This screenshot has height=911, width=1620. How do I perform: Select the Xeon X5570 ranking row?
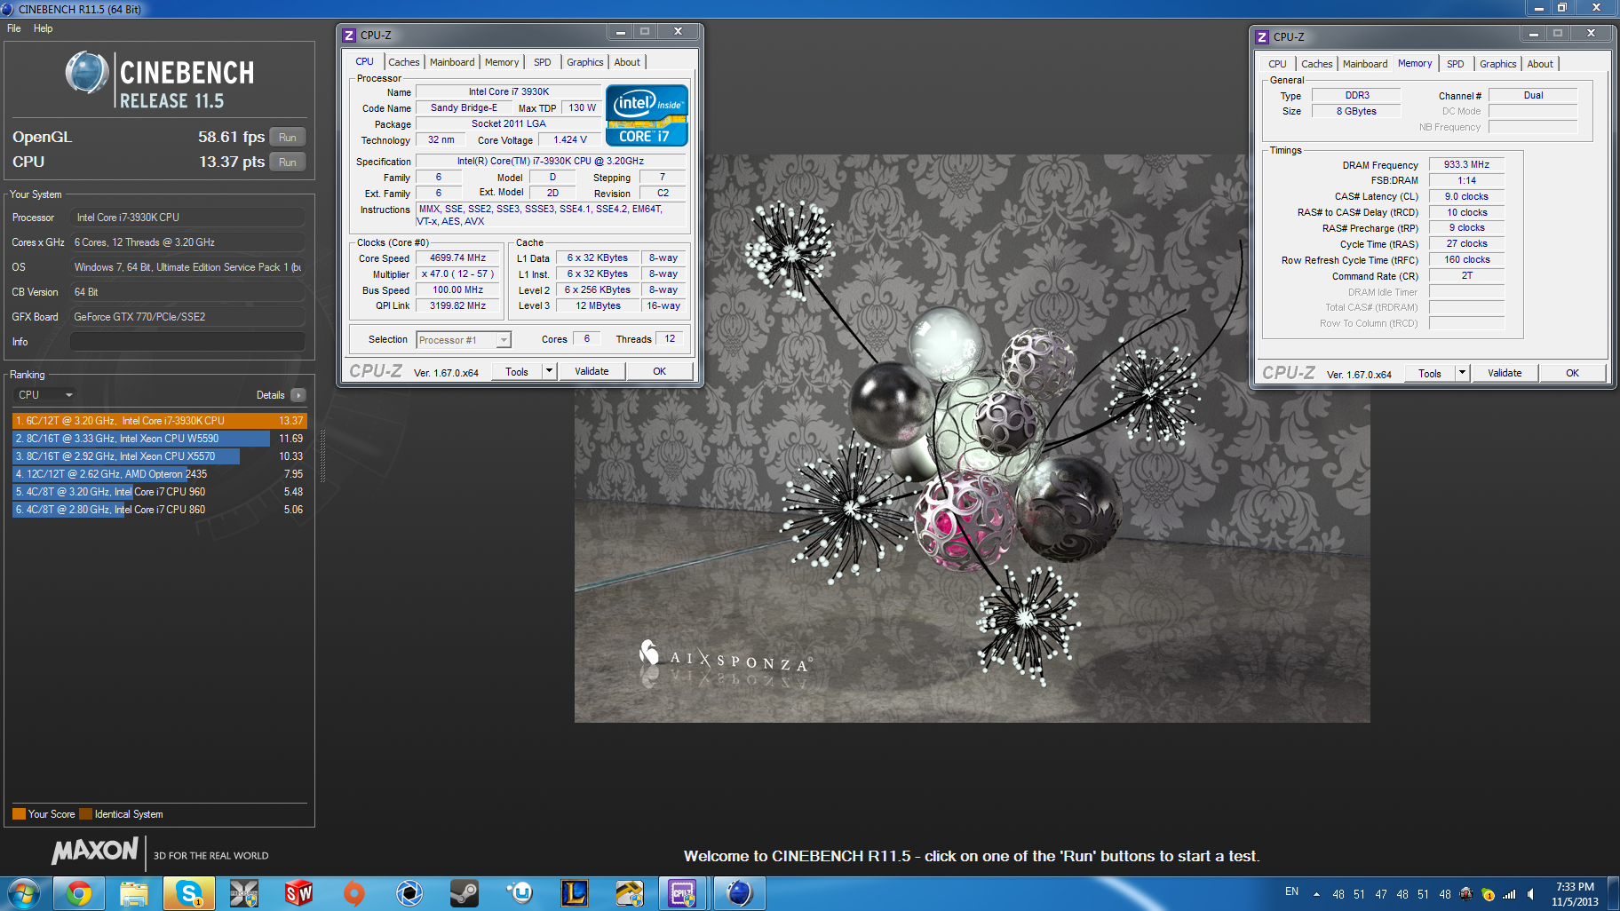[x=159, y=456]
